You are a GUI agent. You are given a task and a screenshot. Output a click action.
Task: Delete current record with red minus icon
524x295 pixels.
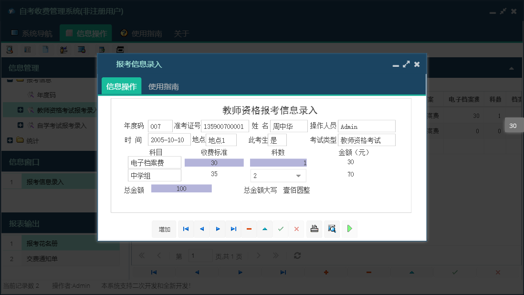point(249,229)
